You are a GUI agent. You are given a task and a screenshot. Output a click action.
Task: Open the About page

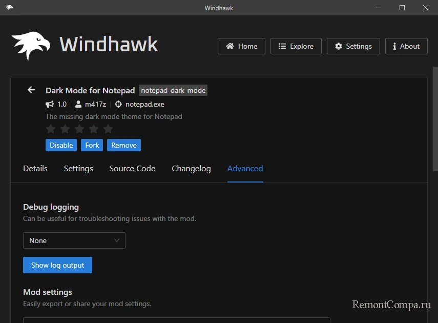click(x=406, y=46)
